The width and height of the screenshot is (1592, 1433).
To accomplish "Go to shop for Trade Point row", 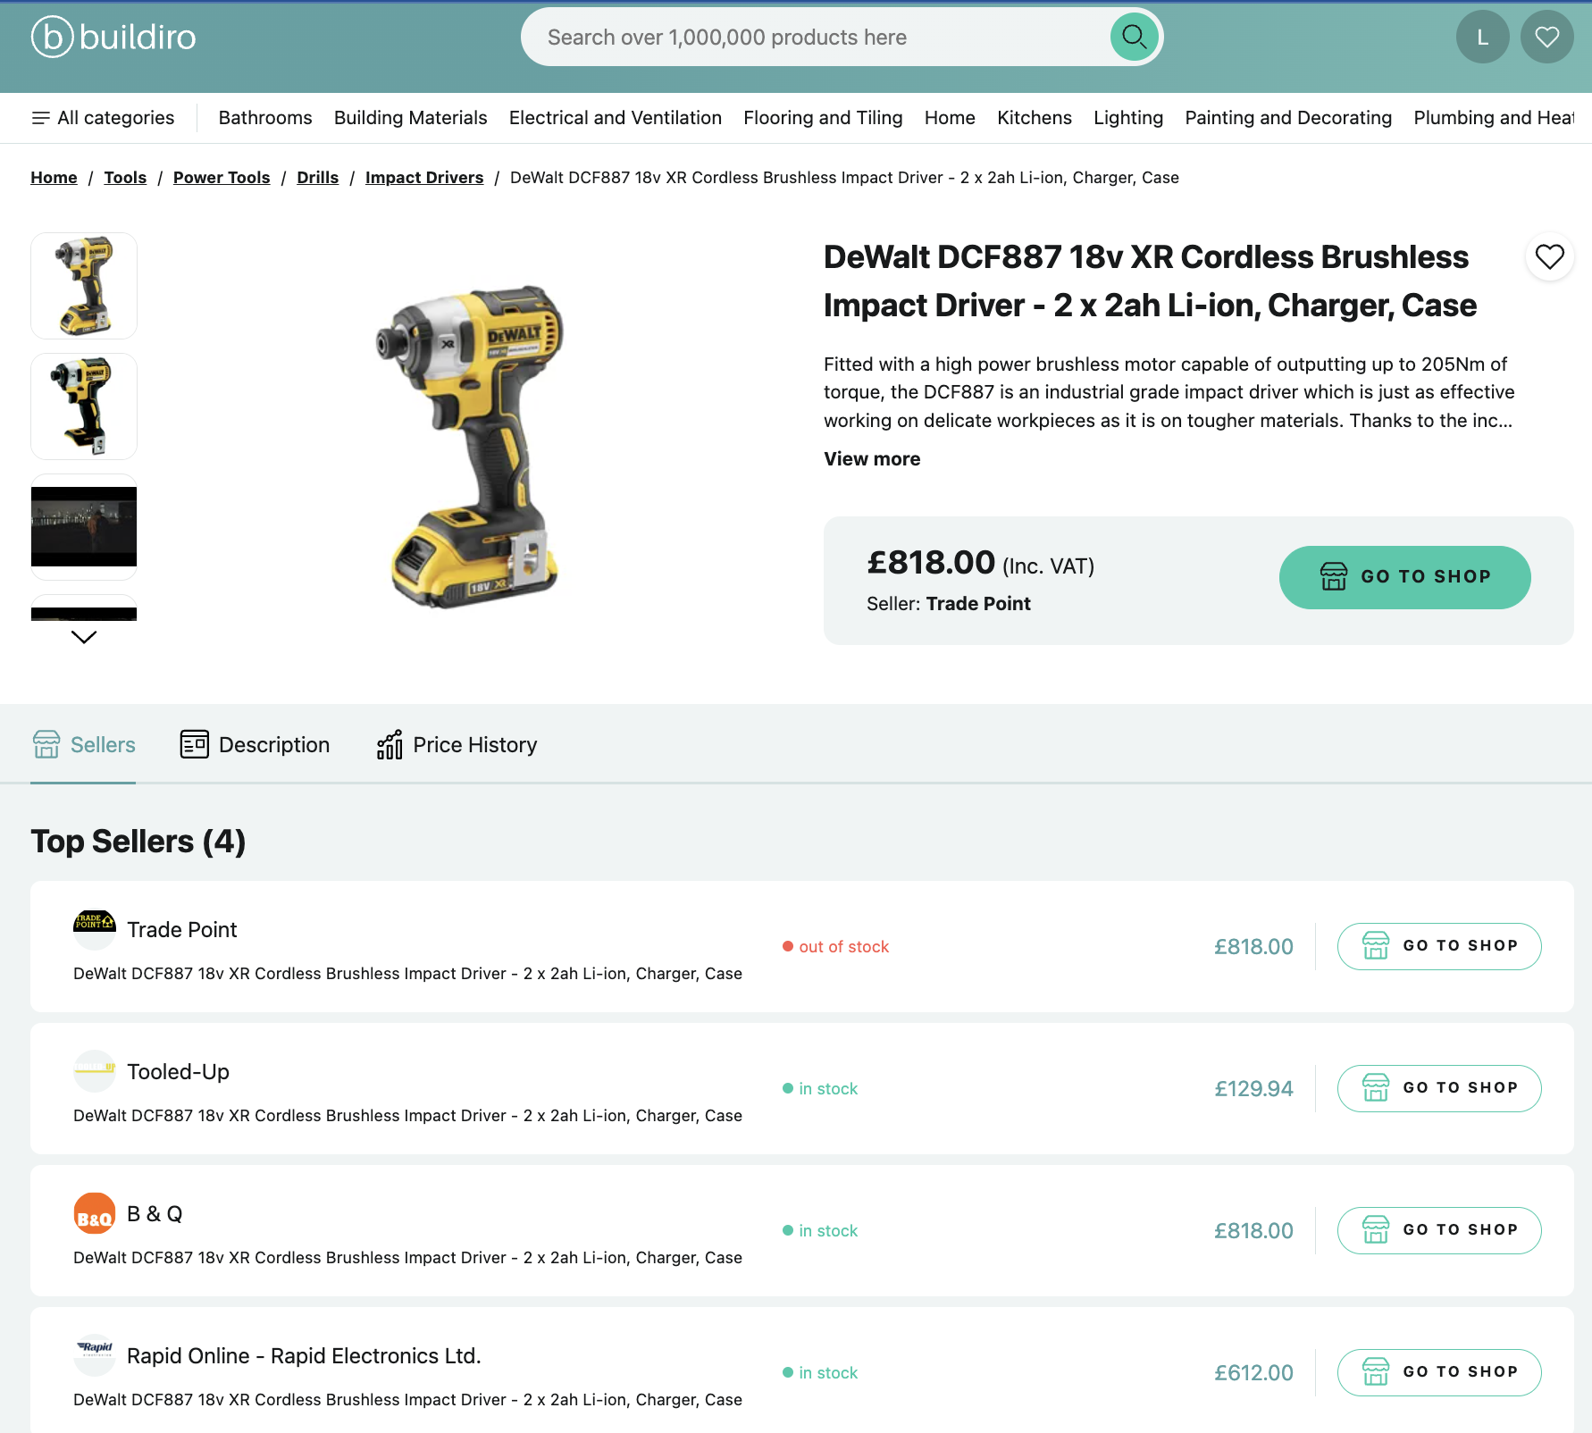I will click(x=1438, y=946).
